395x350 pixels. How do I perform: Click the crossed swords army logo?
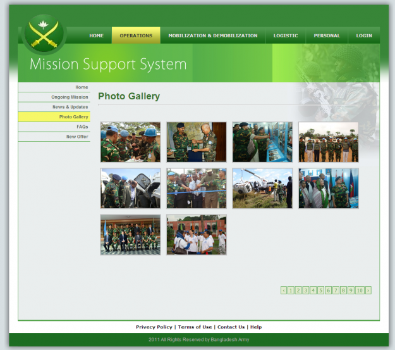point(44,35)
